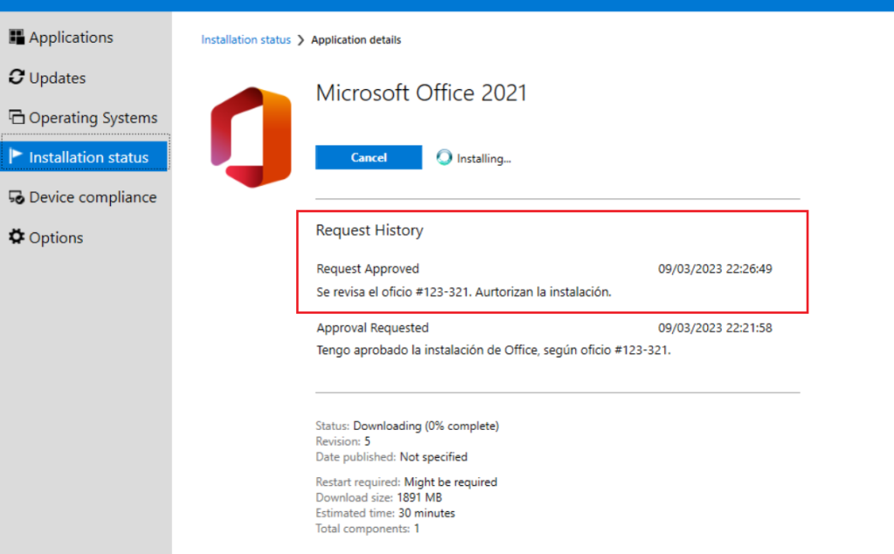The width and height of the screenshot is (894, 554).
Task: Click Download size: 1891 MB
Action: click(379, 497)
